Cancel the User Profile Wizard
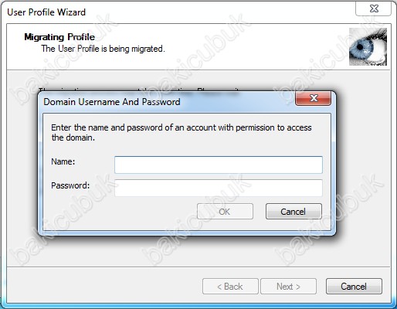397x309 pixels. 354,286
